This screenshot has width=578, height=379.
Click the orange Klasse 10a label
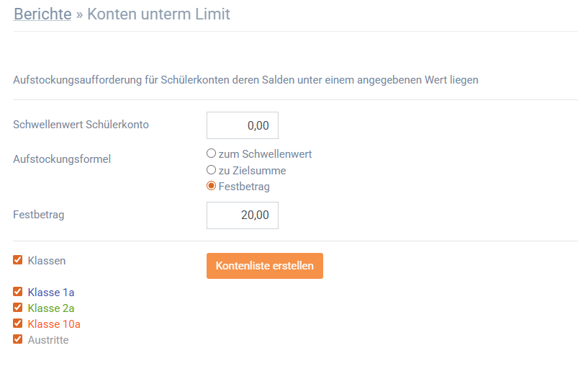pyautogui.click(x=54, y=324)
